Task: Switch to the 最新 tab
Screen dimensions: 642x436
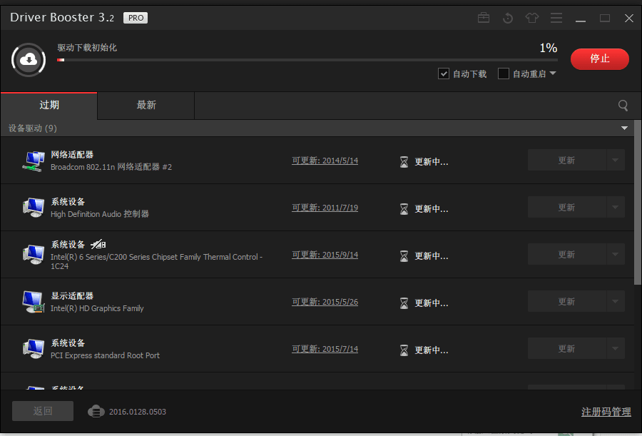Action: (x=146, y=106)
